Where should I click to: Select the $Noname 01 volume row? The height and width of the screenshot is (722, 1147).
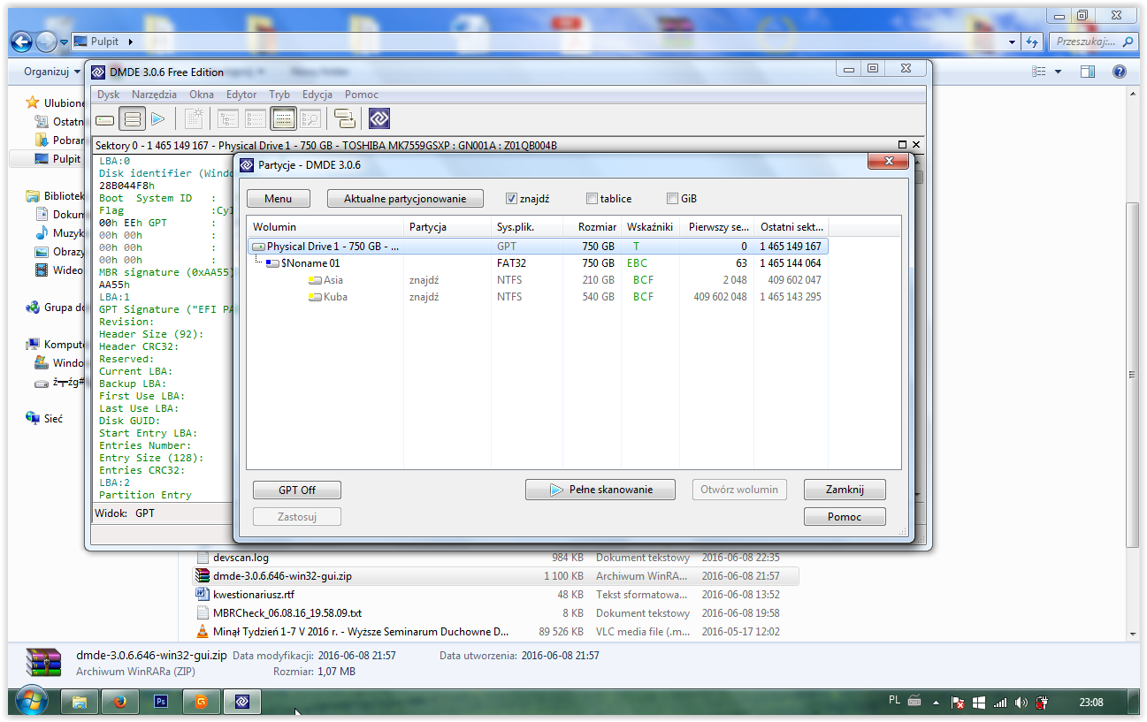[x=538, y=263]
